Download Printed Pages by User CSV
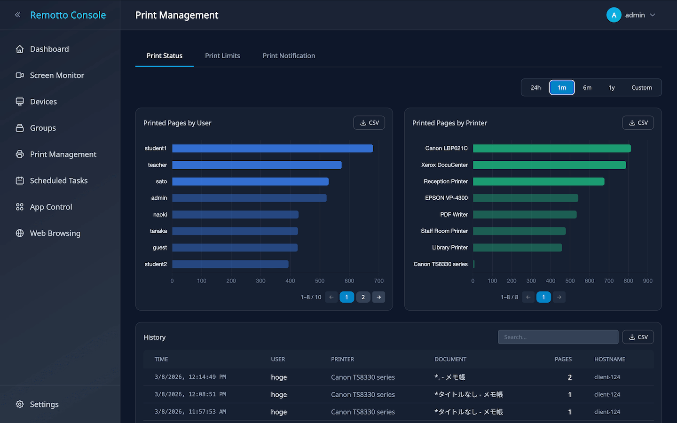This screenshot has height=423, width=677. (369, 123)
